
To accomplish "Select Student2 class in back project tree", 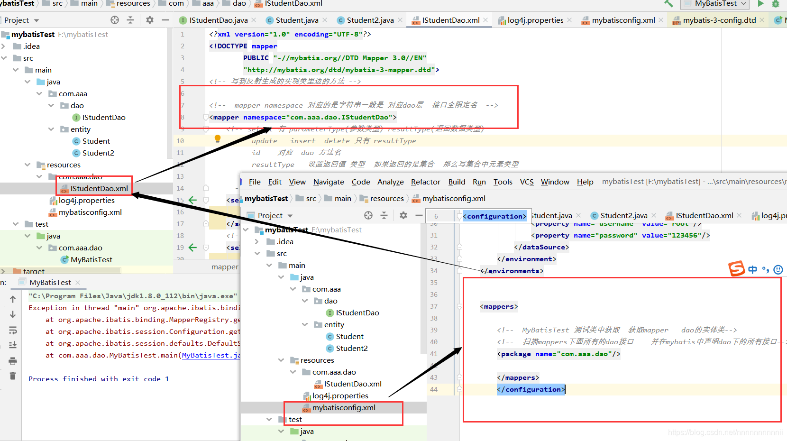I will tap(98, 153).
